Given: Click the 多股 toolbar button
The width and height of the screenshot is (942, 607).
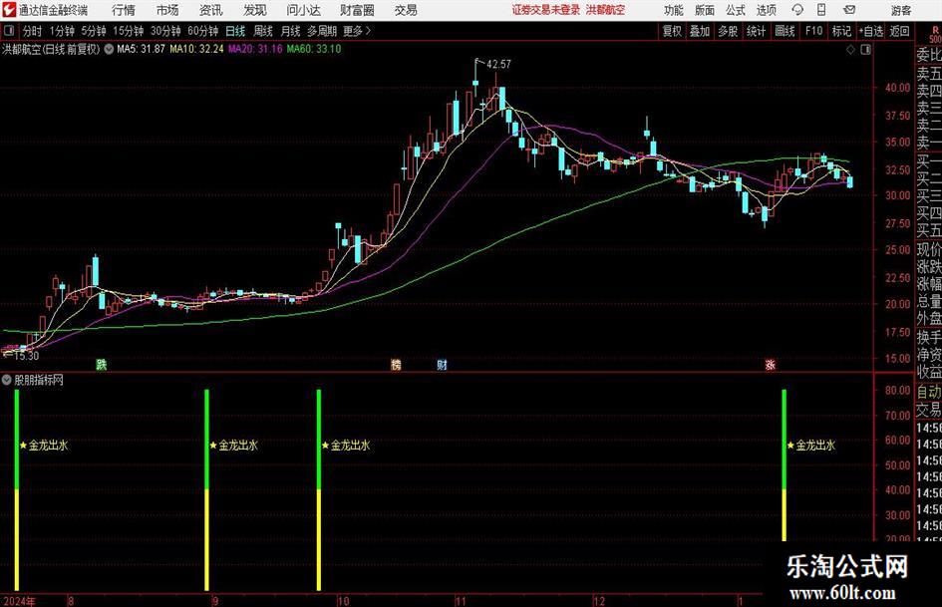Looking at the screenshot, I should click(x=728, y=31).
